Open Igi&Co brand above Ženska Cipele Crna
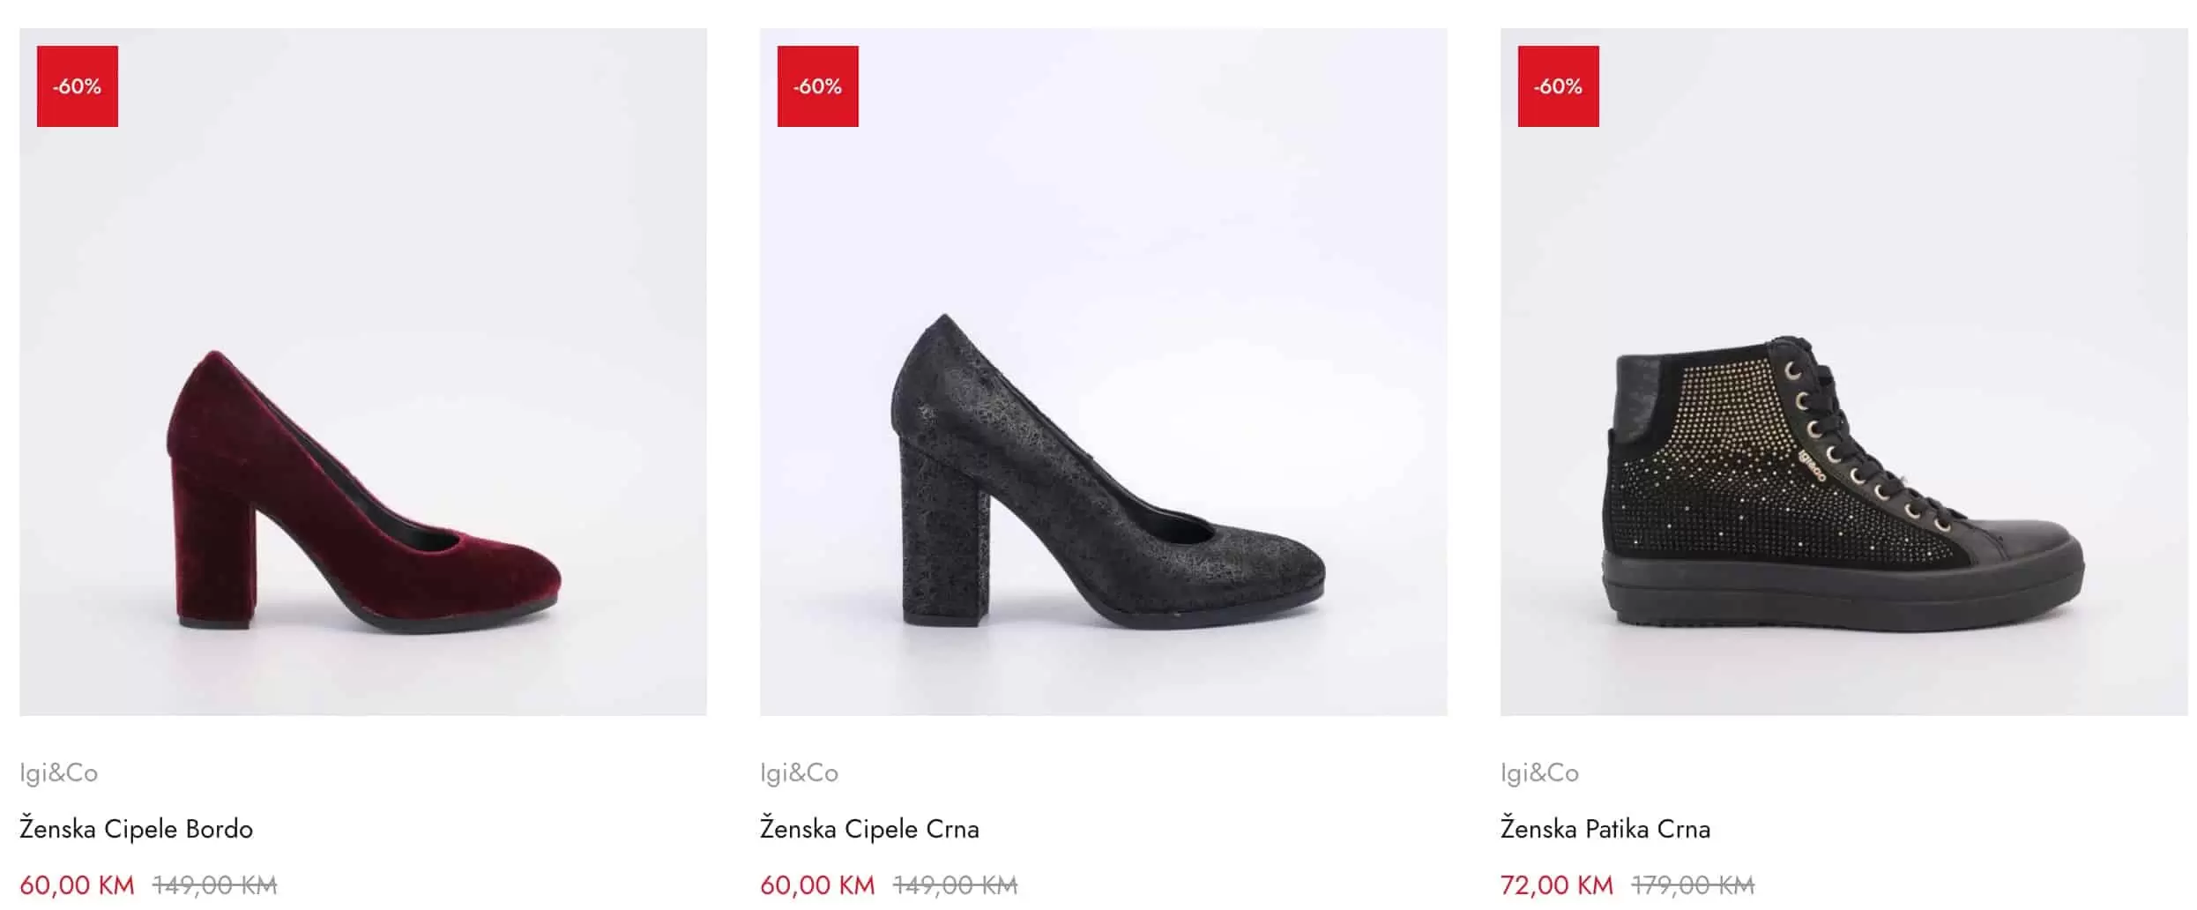Viewport: 2197px width, 910px height. pos(800,772)
